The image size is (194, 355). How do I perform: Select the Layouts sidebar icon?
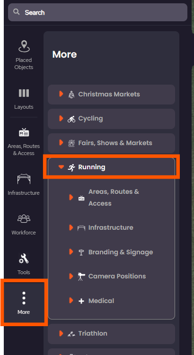click(x=24, y=93)
